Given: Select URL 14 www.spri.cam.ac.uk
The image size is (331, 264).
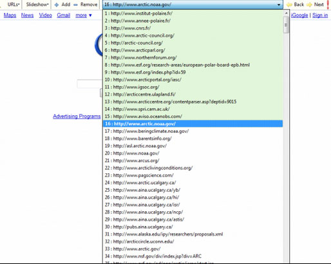Looking at the screenshot, I should [x=193, y=109].
